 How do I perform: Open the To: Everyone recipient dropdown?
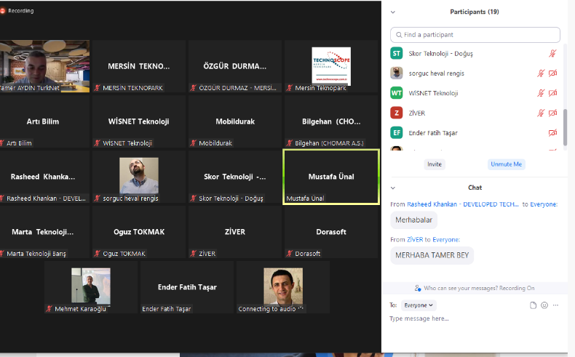pos(418,305)
